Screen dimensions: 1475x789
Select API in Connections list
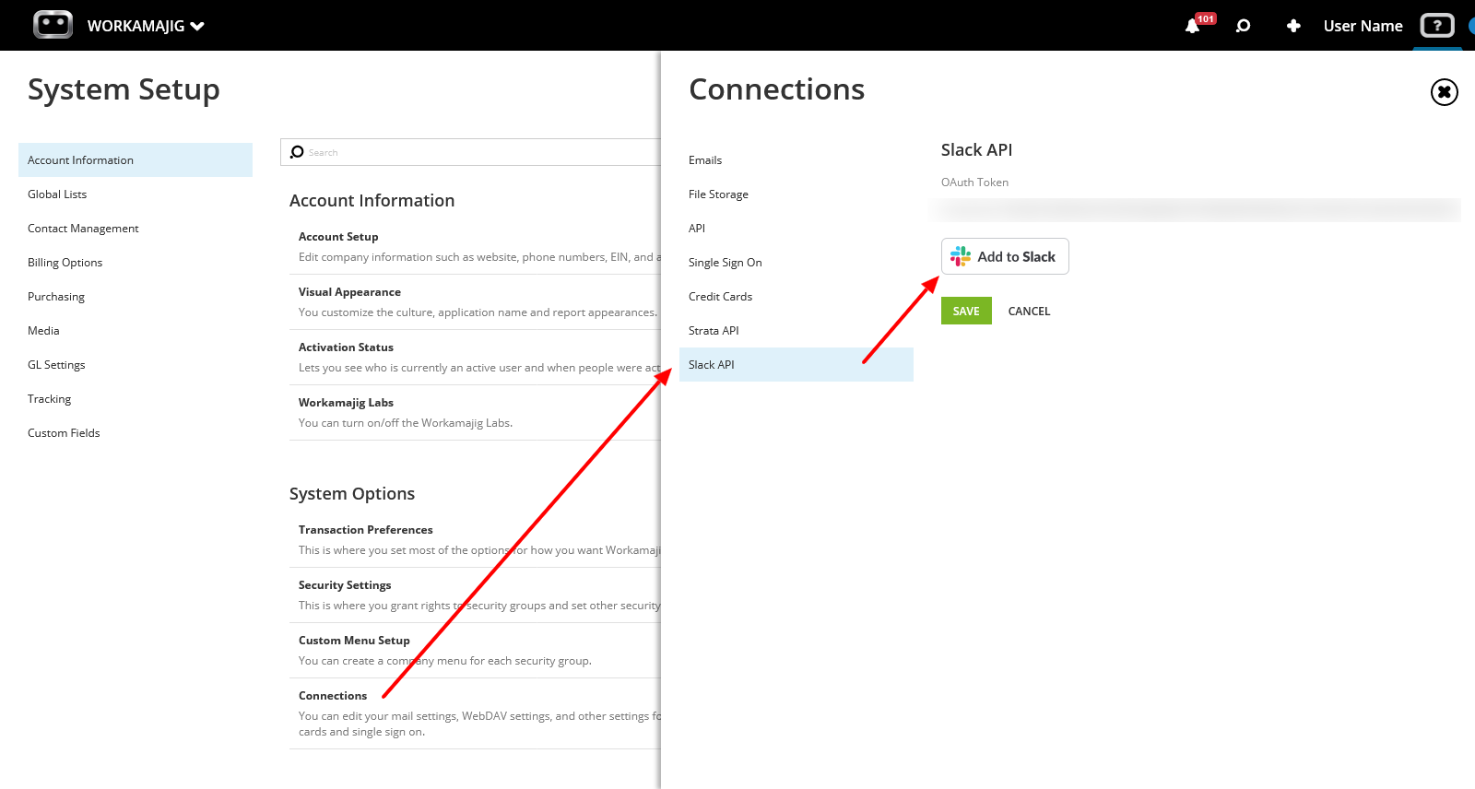point(796,229)
